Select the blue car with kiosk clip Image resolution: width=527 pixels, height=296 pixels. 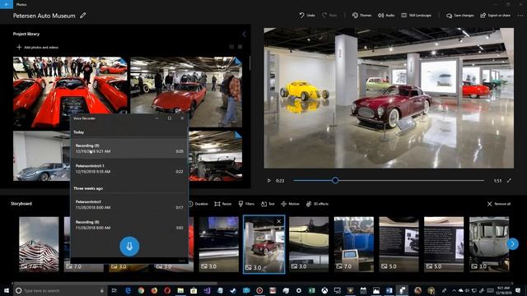tap(354, 244)
